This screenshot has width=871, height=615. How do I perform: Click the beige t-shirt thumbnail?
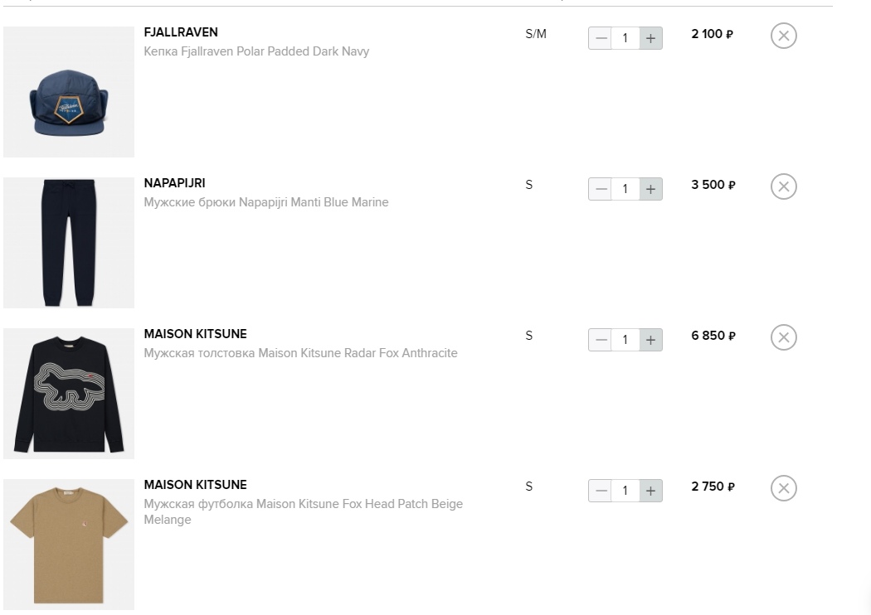point(69,544)
